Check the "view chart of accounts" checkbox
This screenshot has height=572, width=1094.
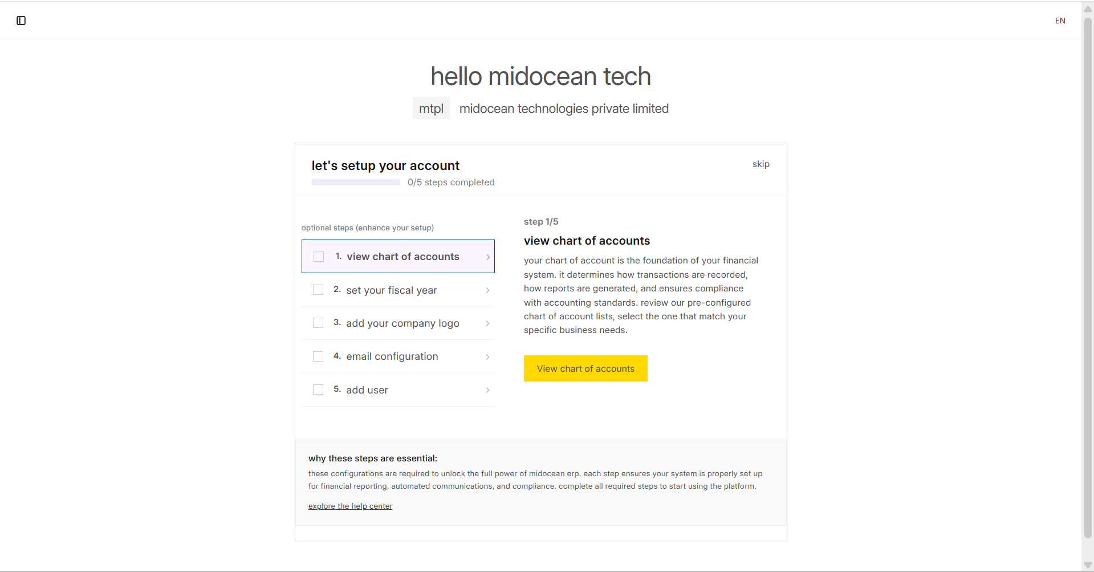(x=319, y=257)
